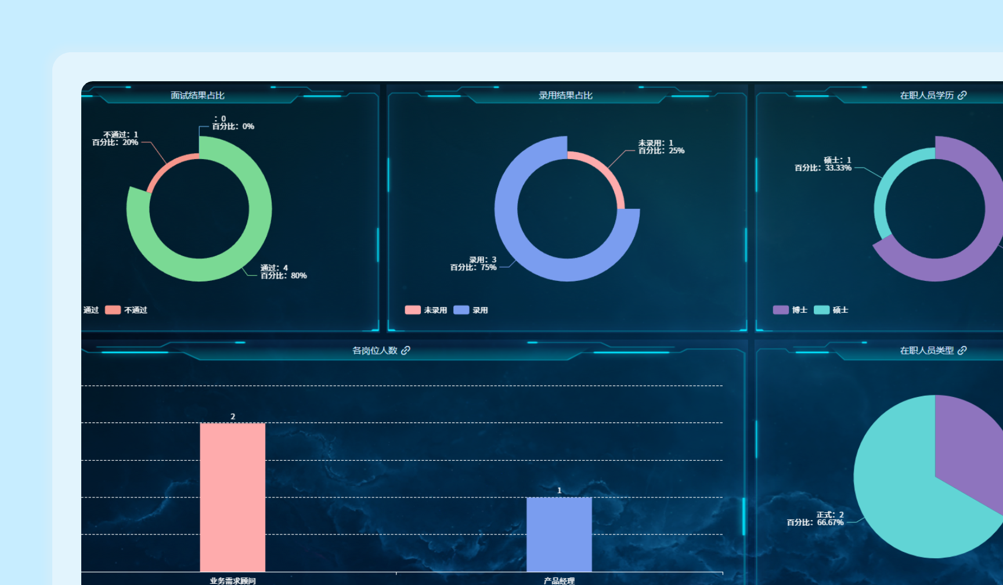This screenshot has width=1003, height=585.
Task: Click the link icon next to 在职人员学历
Action: tap(962, 95)
